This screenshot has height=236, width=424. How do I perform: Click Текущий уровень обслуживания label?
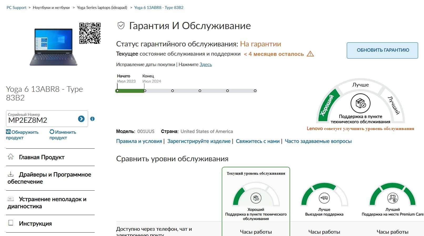(256, 173)
